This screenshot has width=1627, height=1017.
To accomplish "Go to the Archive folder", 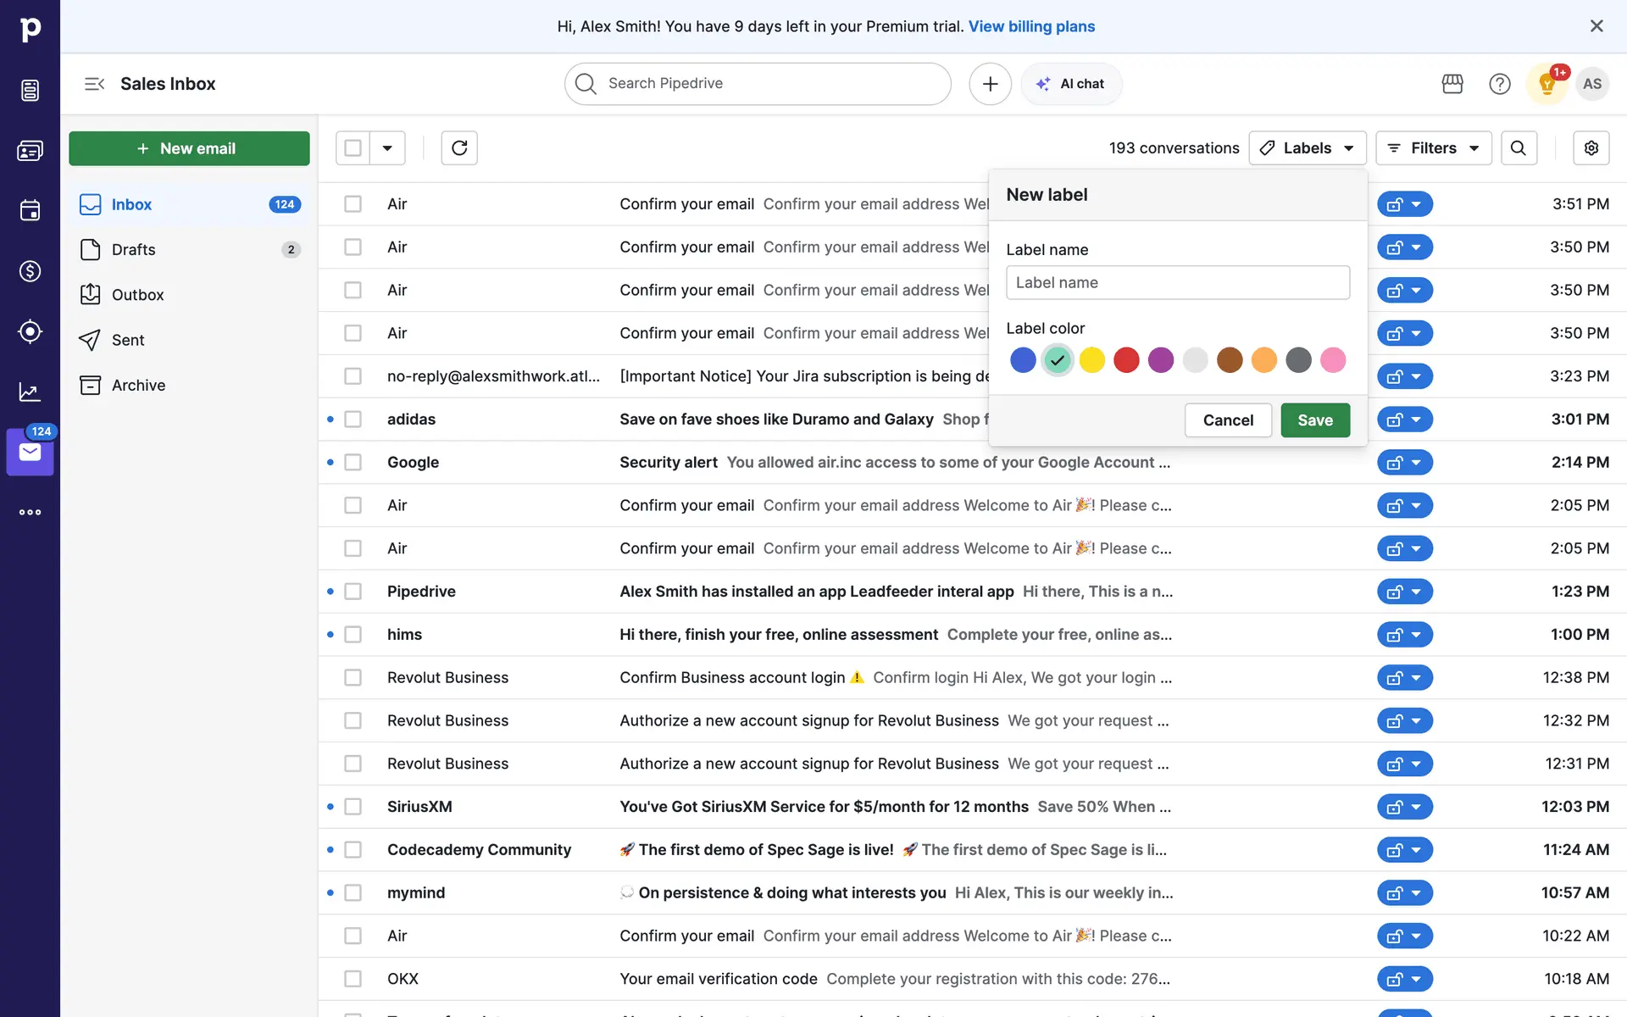I will pyautogui.click(x=138, y=386).
